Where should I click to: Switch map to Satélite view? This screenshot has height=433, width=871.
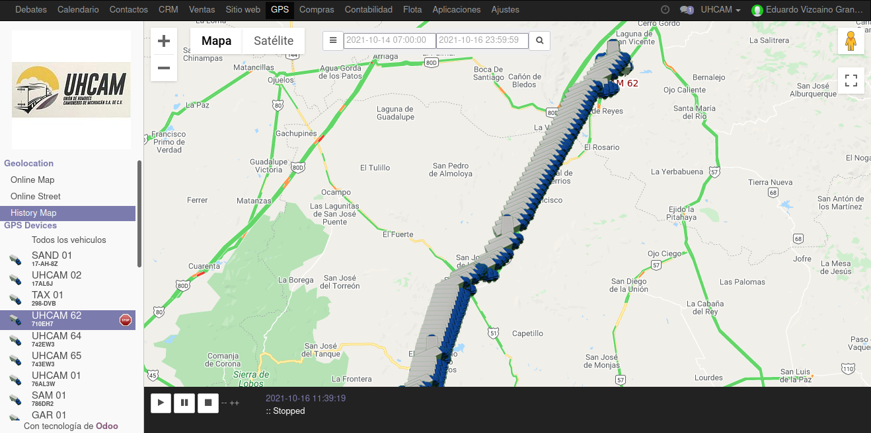click(274, 41)
